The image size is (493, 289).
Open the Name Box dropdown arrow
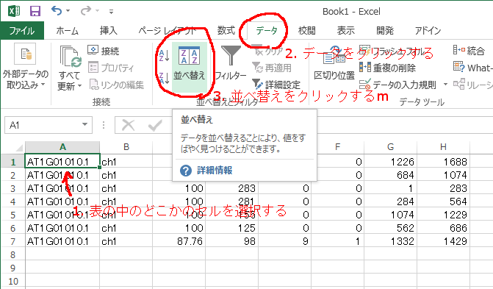click(x=84, y=125)
